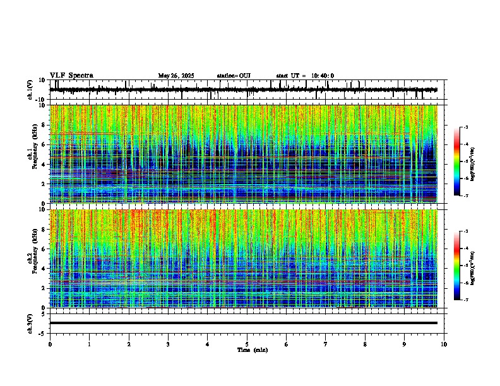Click the 'station=OUJ' label

click(x=234, y=76)
